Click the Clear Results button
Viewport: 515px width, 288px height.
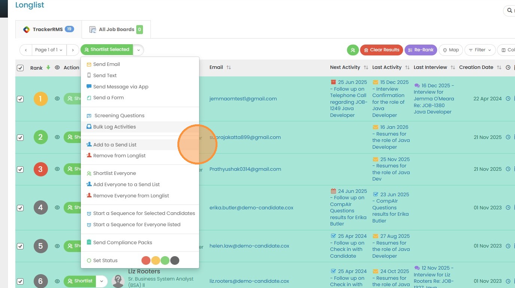tap(381, 50)
